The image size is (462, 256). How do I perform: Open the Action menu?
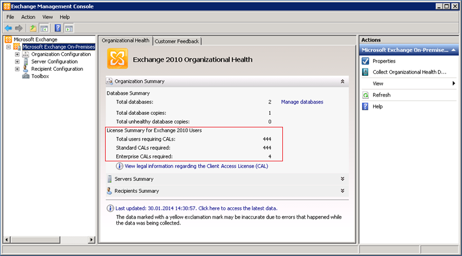point(28,17)
